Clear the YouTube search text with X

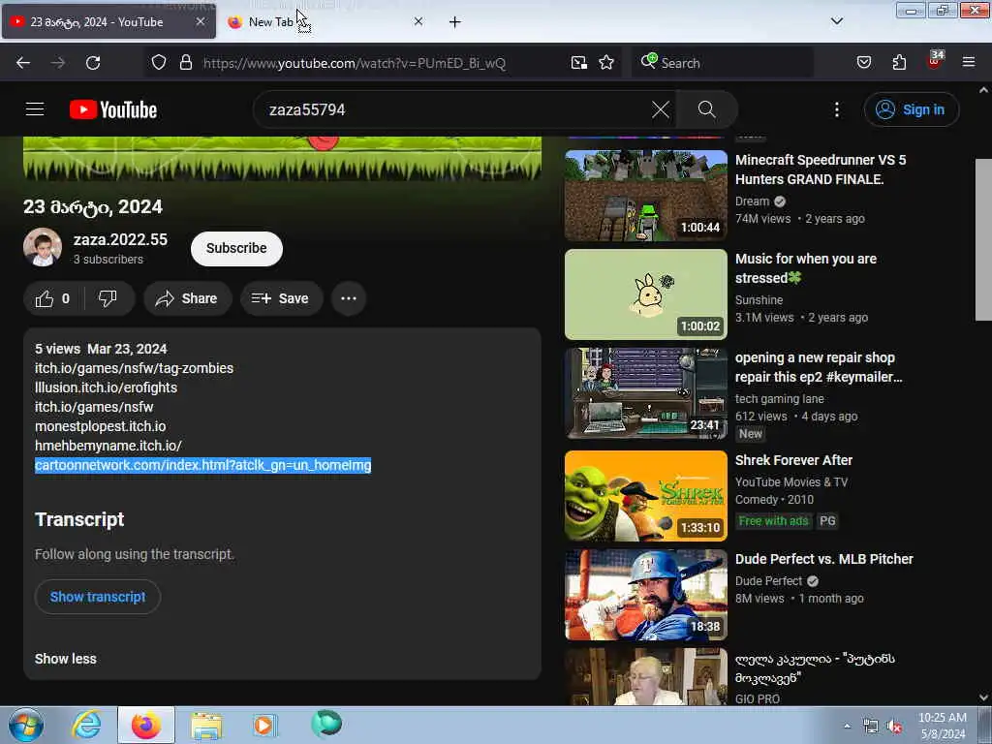tap(661, 109)
